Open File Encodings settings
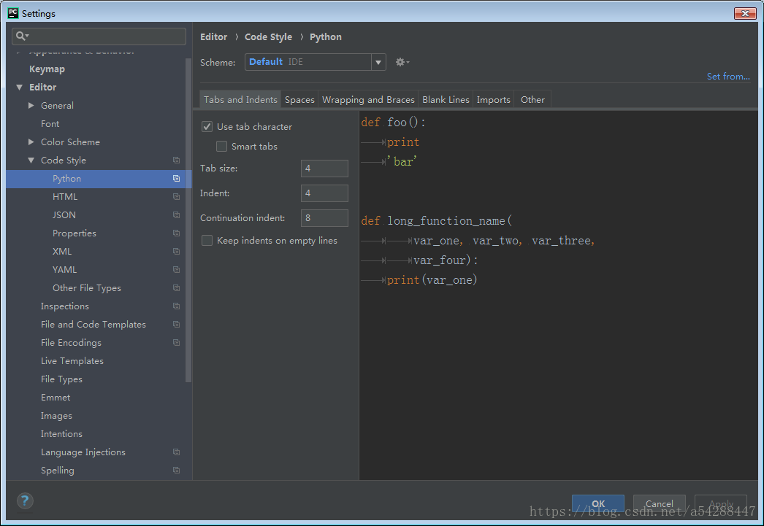This screenshot has height=526, width=764. point(71,343)
